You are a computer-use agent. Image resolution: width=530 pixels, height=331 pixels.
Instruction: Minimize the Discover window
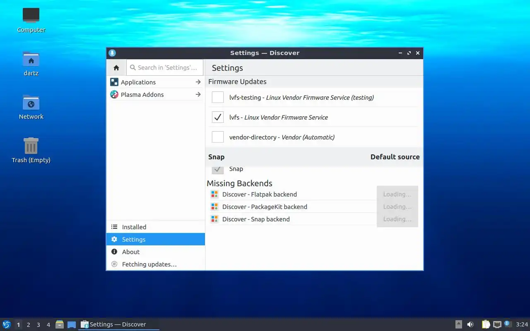400,53
